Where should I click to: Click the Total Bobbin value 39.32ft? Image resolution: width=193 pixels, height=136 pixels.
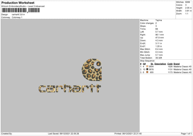click(x=159, y=58)
